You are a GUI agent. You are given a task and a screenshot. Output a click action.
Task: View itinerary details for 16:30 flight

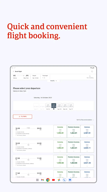pos(21,135)
